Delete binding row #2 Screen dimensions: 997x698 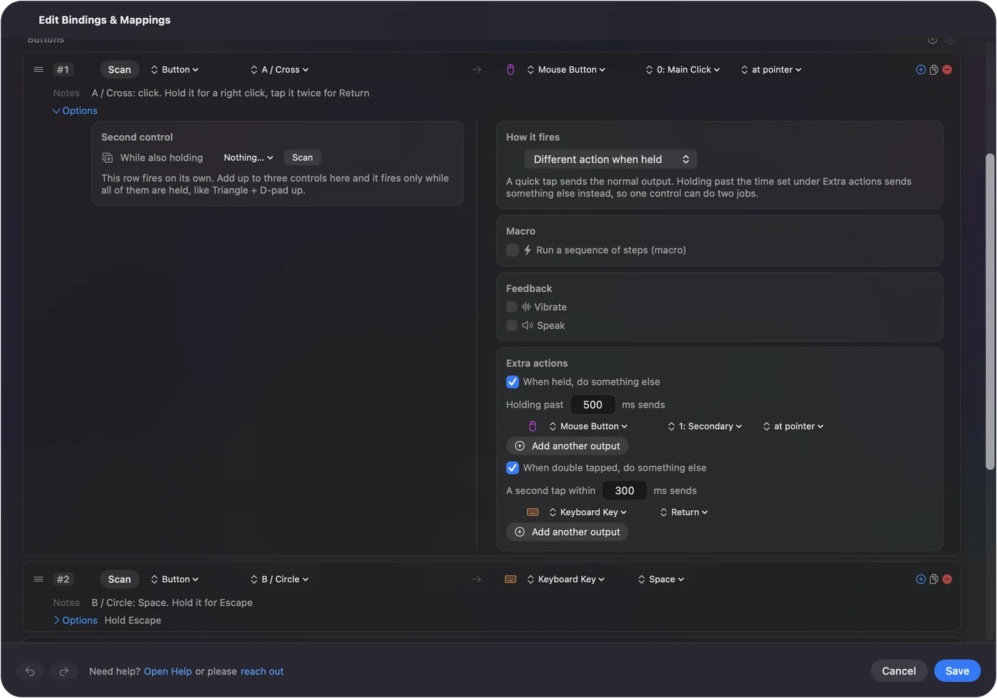947,579
